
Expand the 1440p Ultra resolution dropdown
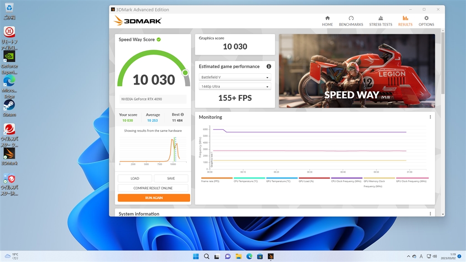(x=234, y=86)
